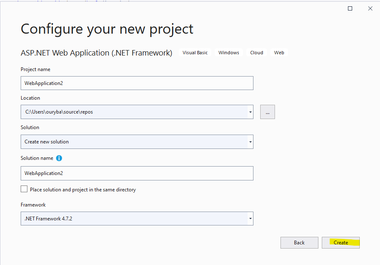Close the Configure project dialog

click(370, 8)
